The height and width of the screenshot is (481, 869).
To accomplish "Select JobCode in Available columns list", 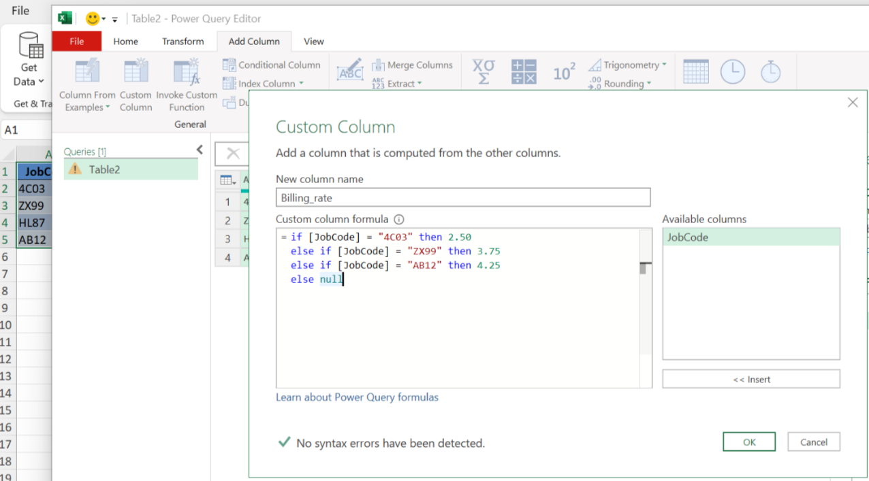I will [x=688, y=237].
